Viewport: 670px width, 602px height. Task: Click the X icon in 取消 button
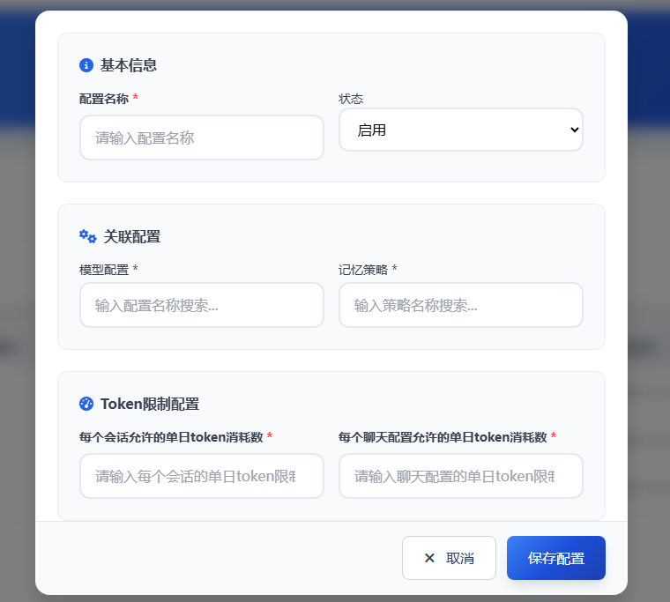[x=429, y=558]
